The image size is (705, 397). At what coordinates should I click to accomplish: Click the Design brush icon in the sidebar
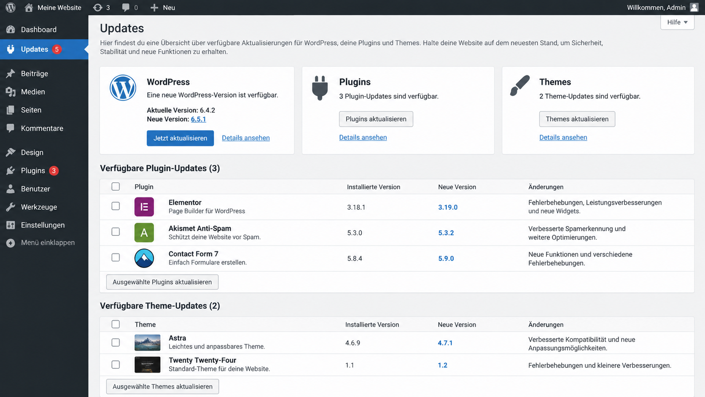coord(11,152)
